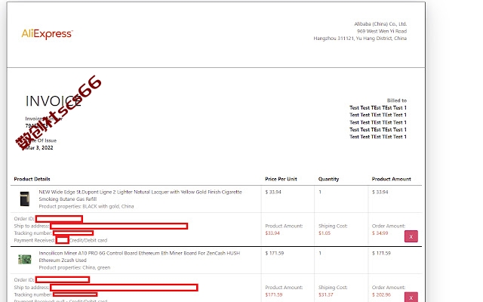Click '969 West Wen Yi Road' address line

coord(382,31)
